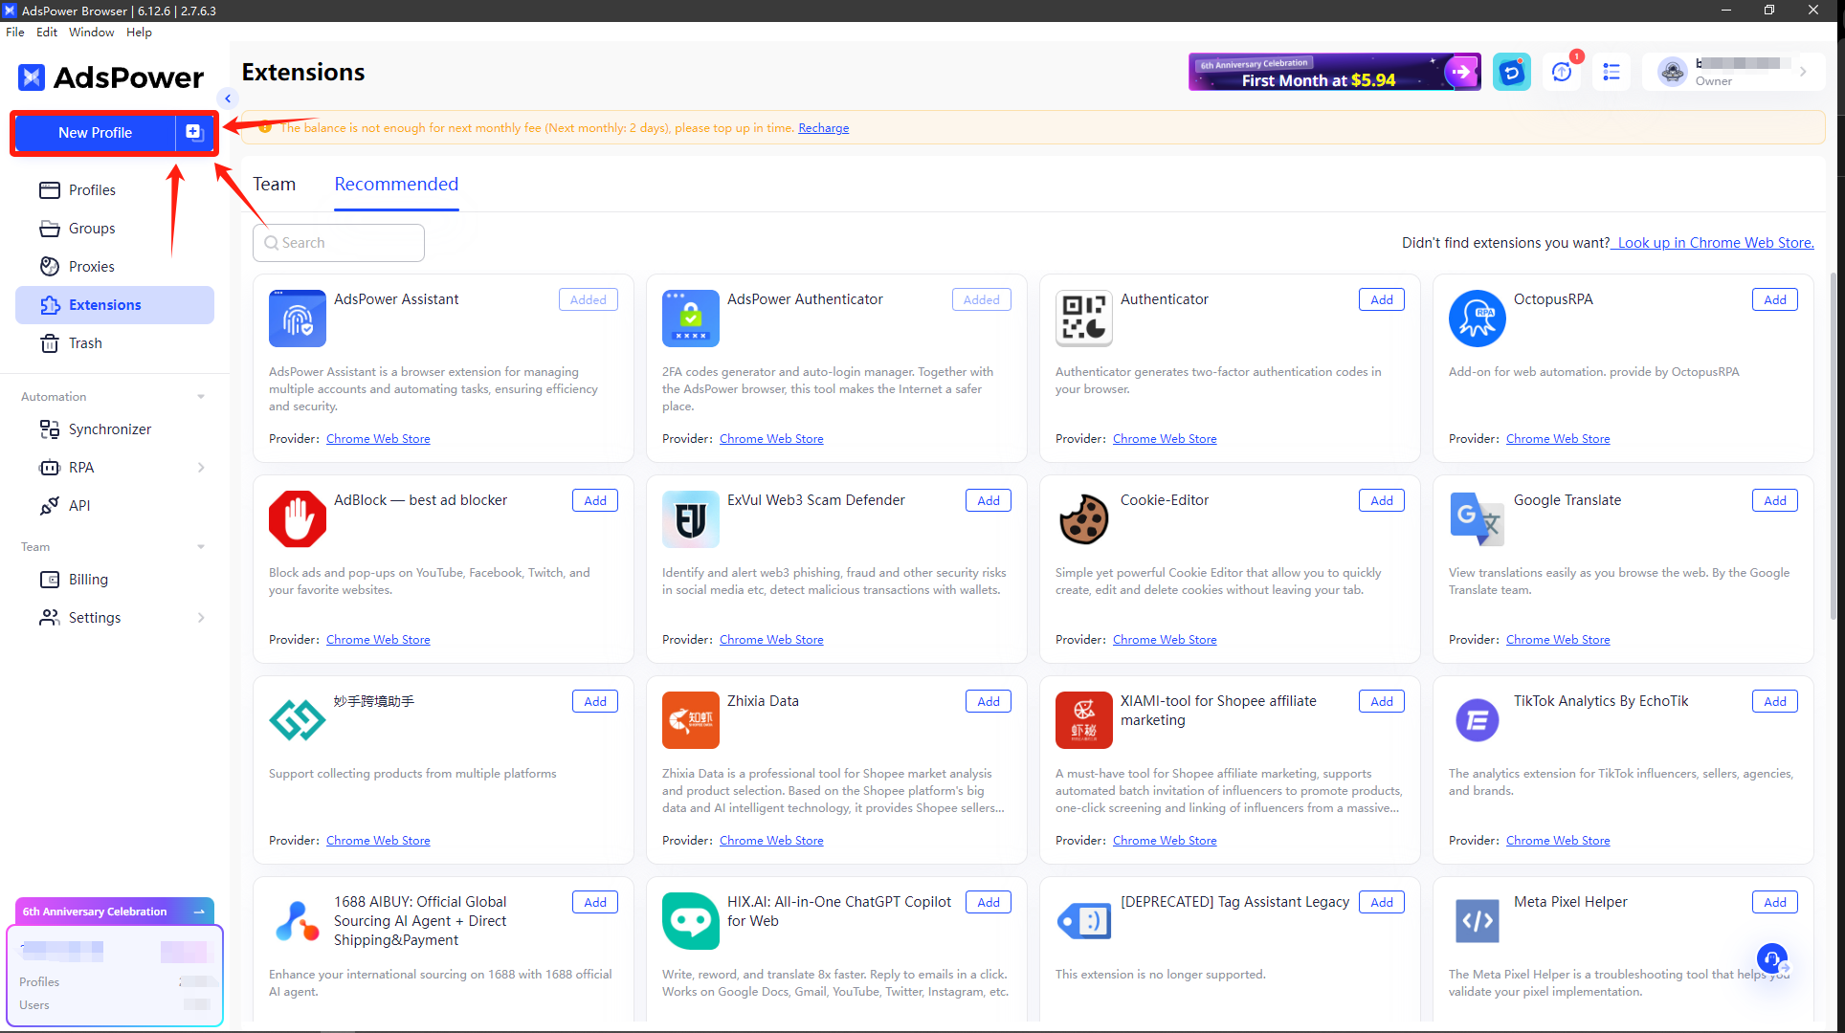This screenshot has width=1845, height=1033.
Task: Collapse the Team sidebar section arrow
Action: click(x=201, y=547)
